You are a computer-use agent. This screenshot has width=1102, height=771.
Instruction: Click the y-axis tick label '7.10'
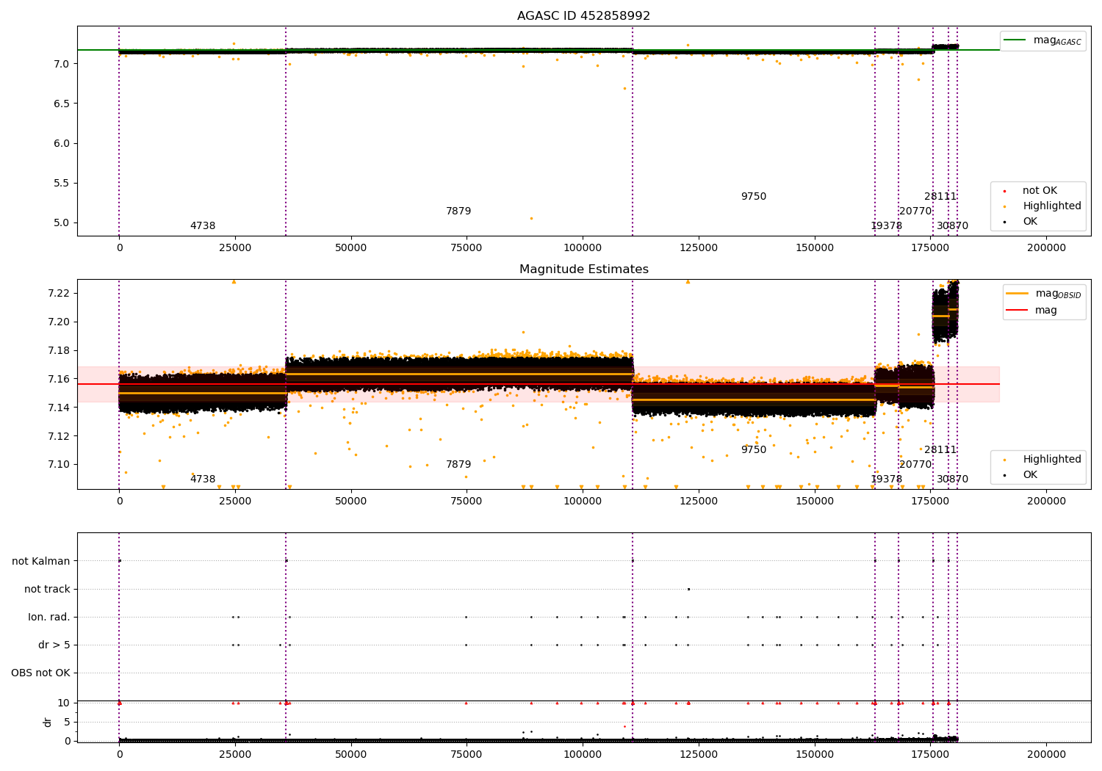point(58,465)
